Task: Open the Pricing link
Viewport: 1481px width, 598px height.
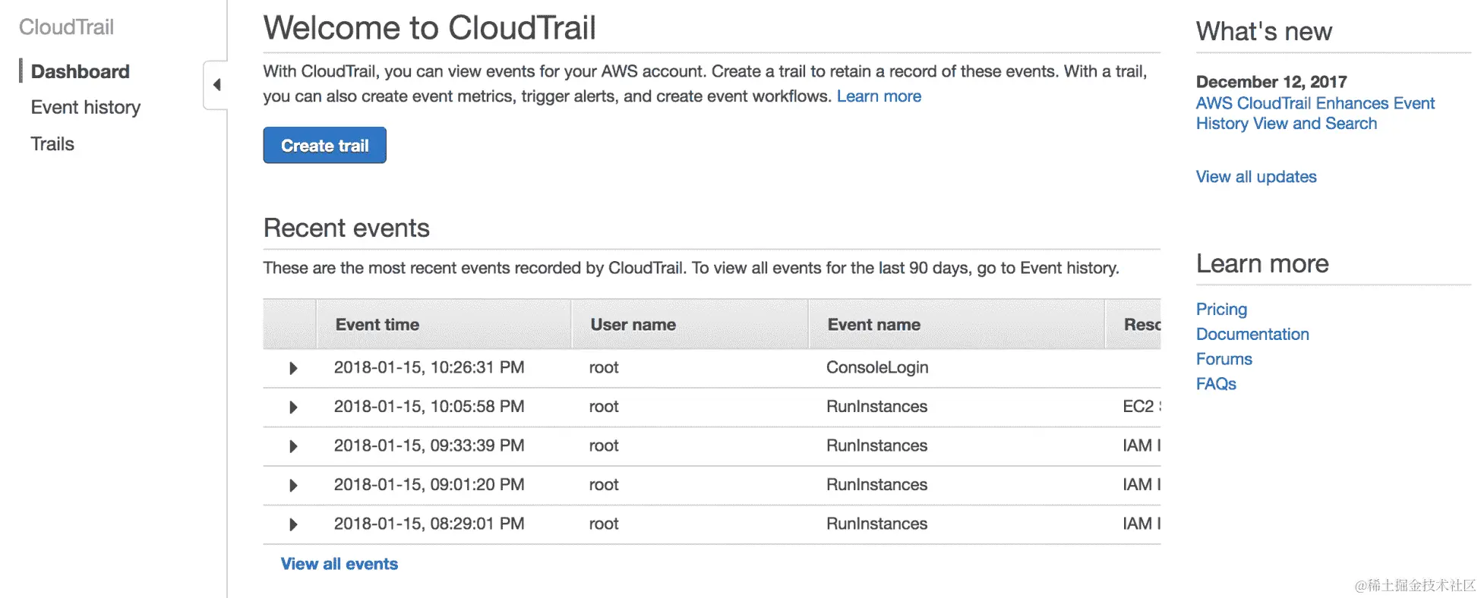Action: pyautogui.click(x=1221, y=309)
